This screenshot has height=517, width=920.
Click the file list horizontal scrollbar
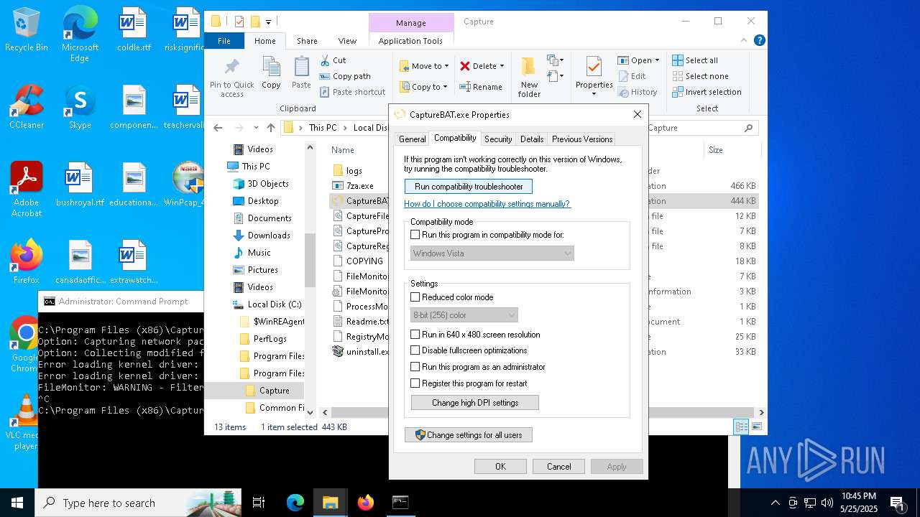[x=543, y=413]
